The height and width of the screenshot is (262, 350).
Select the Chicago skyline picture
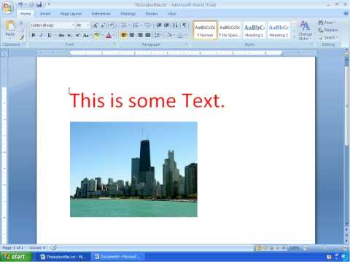pyautogui.click(x=133, y=170)
